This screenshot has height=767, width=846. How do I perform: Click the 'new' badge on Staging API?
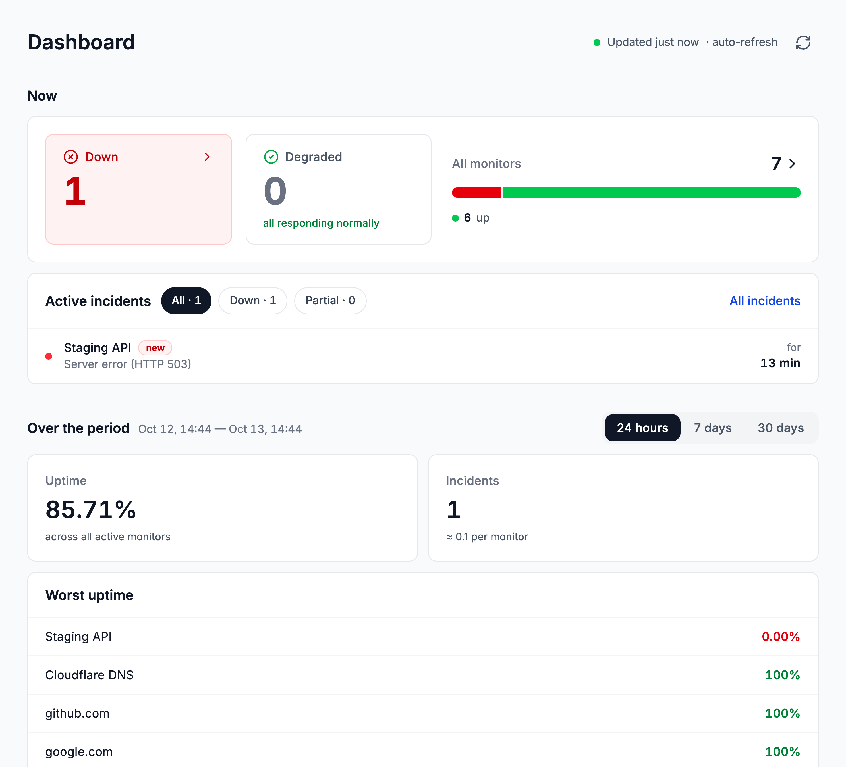click(155, 348)
